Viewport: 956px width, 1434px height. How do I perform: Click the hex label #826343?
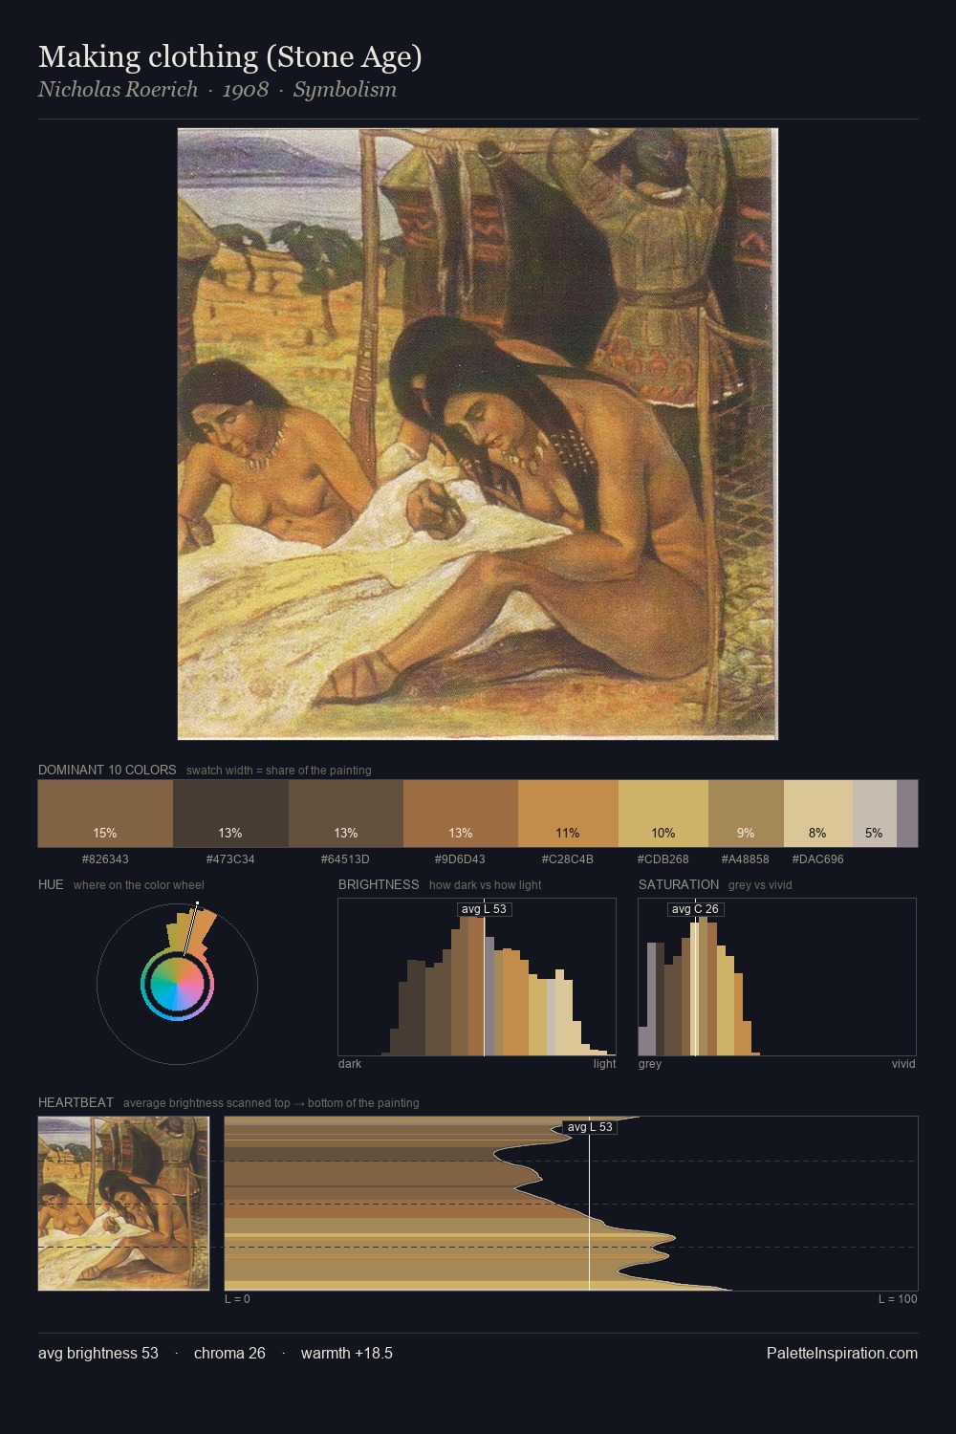click(x=105, y=859)
